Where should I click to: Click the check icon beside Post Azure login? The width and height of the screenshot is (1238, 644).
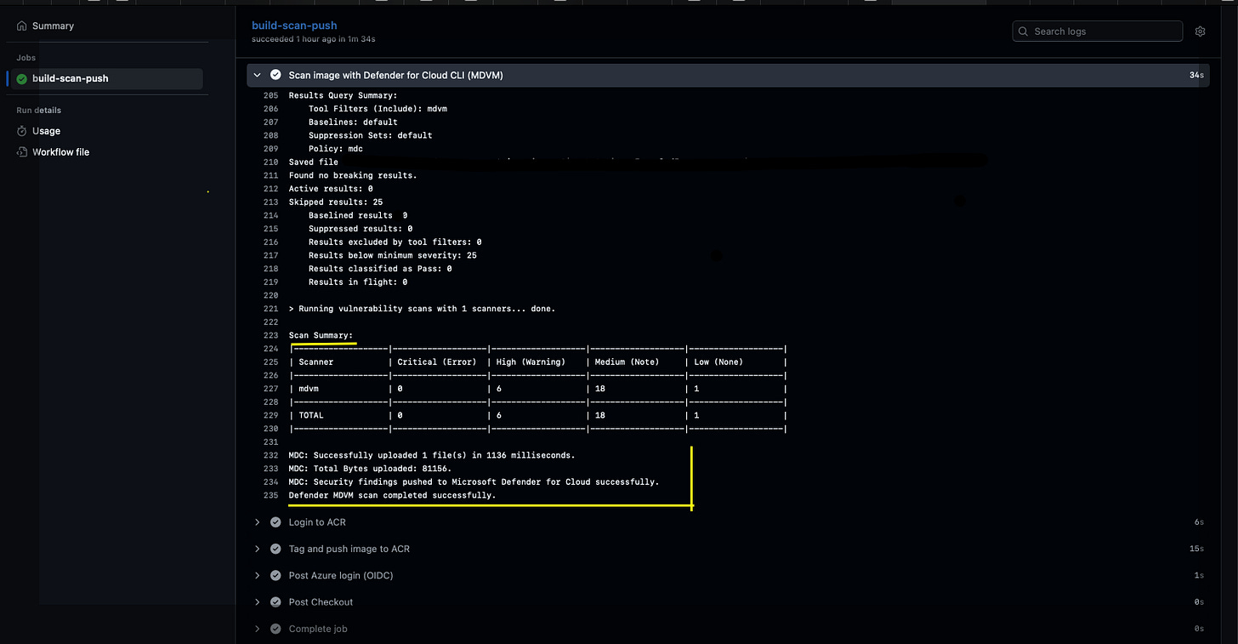(x=275, y=575)
